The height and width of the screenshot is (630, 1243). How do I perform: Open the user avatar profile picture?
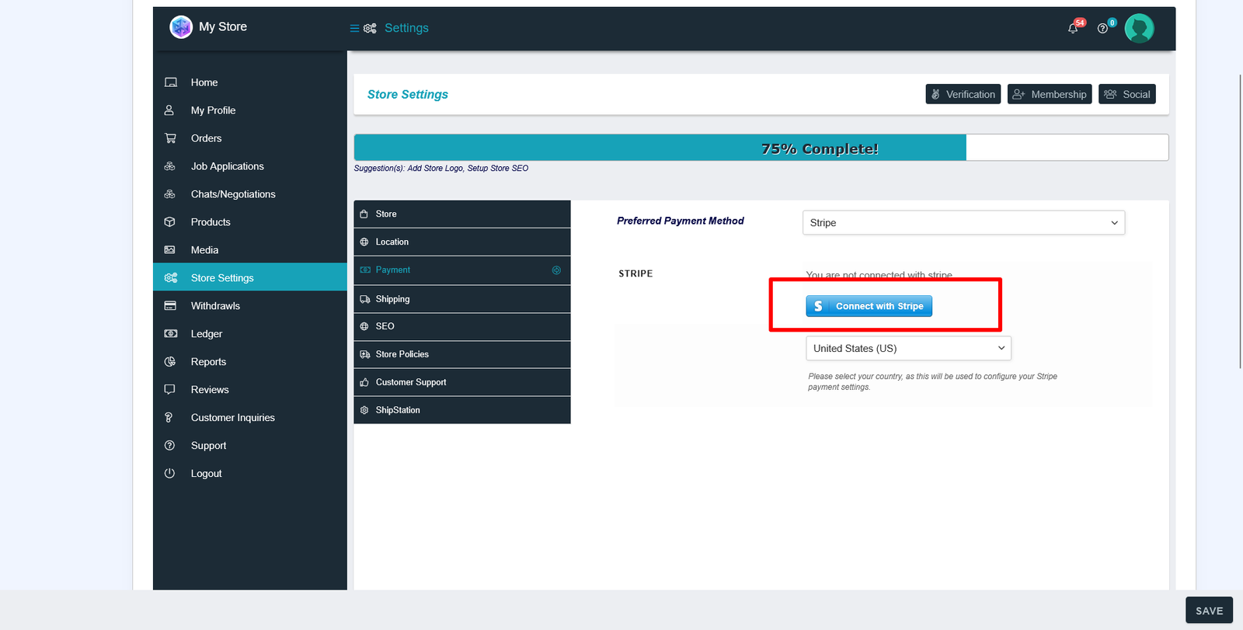[x=1139, y=29]
